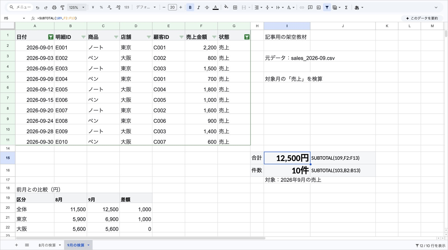The height and width of the screenshot is (250, 448).
Task: Format cells as yen currency
Action: pos(93,7)
